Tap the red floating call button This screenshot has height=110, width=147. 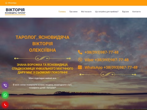tap(5, 105)
